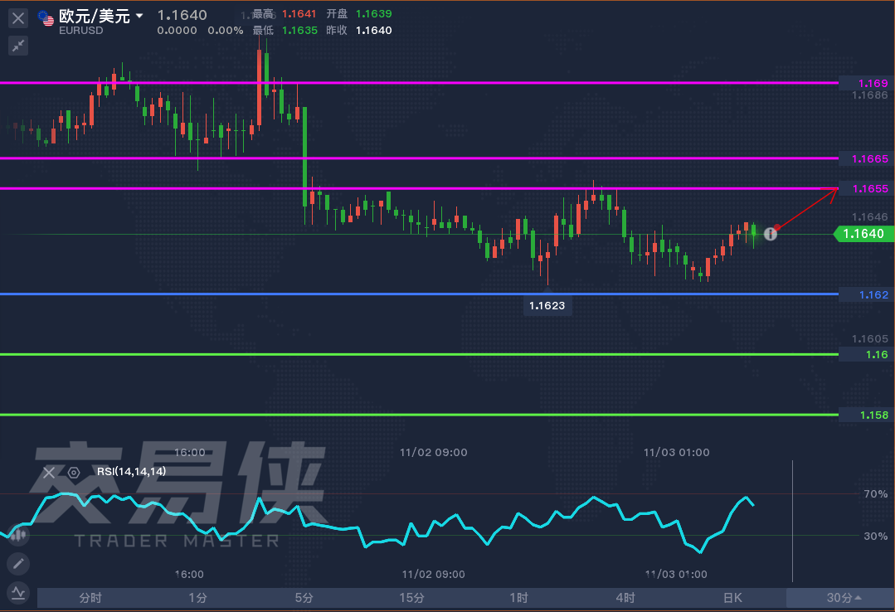
Task: Select the 1分 timeframe tab
Action: click(x=197, y=598)
